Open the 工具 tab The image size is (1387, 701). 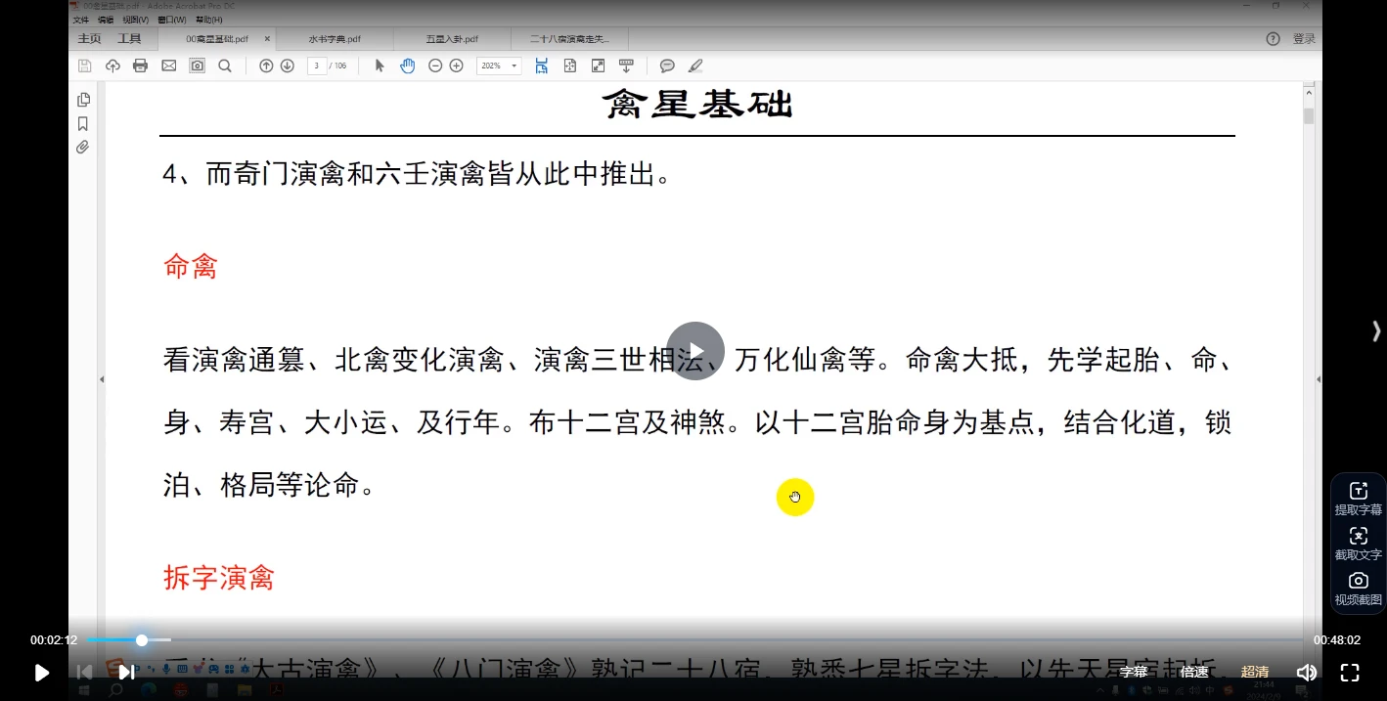130,38
